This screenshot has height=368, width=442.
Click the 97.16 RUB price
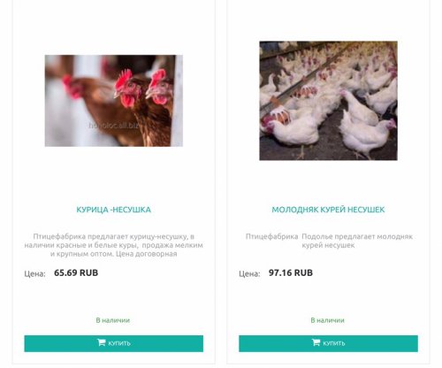click(291, 272)
